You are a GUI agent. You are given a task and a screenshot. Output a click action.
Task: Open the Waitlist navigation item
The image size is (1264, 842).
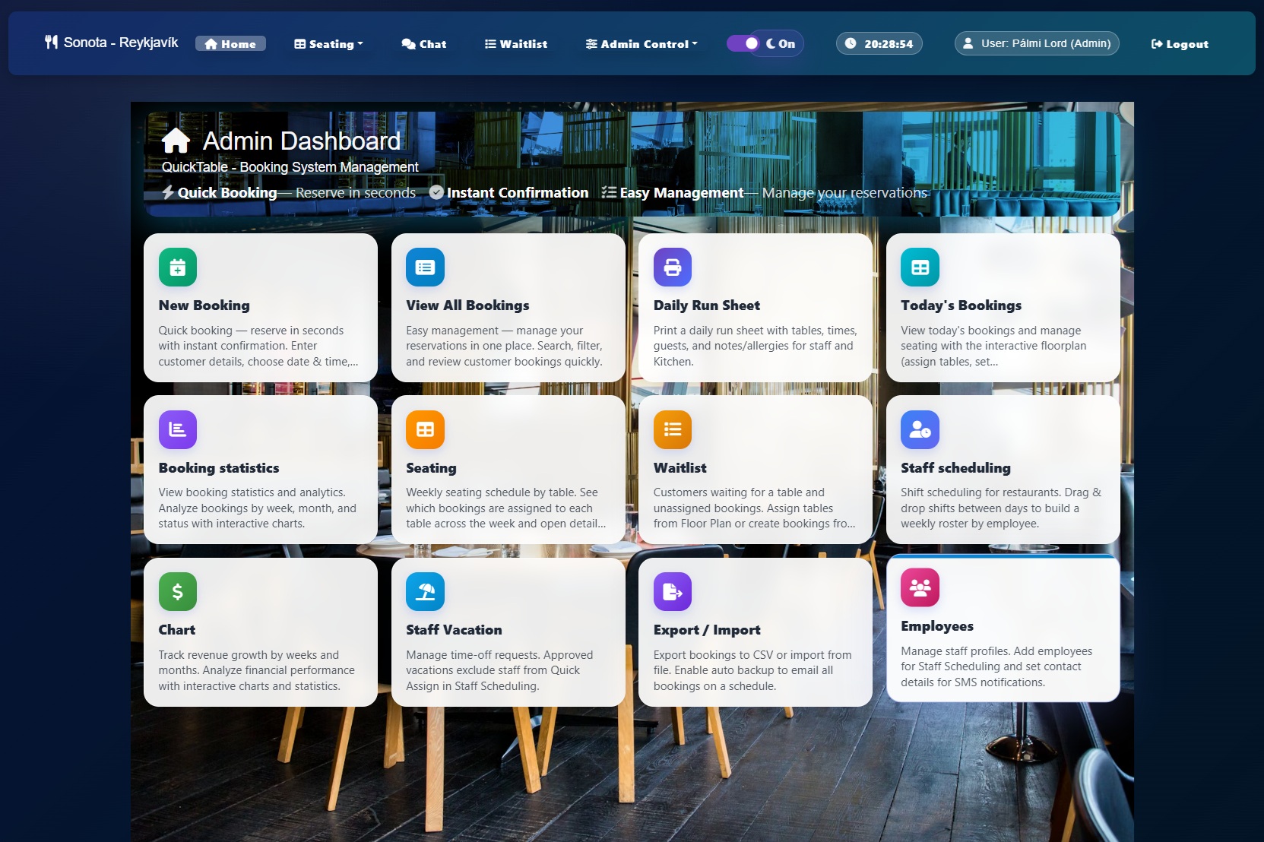tap(516, 43)
